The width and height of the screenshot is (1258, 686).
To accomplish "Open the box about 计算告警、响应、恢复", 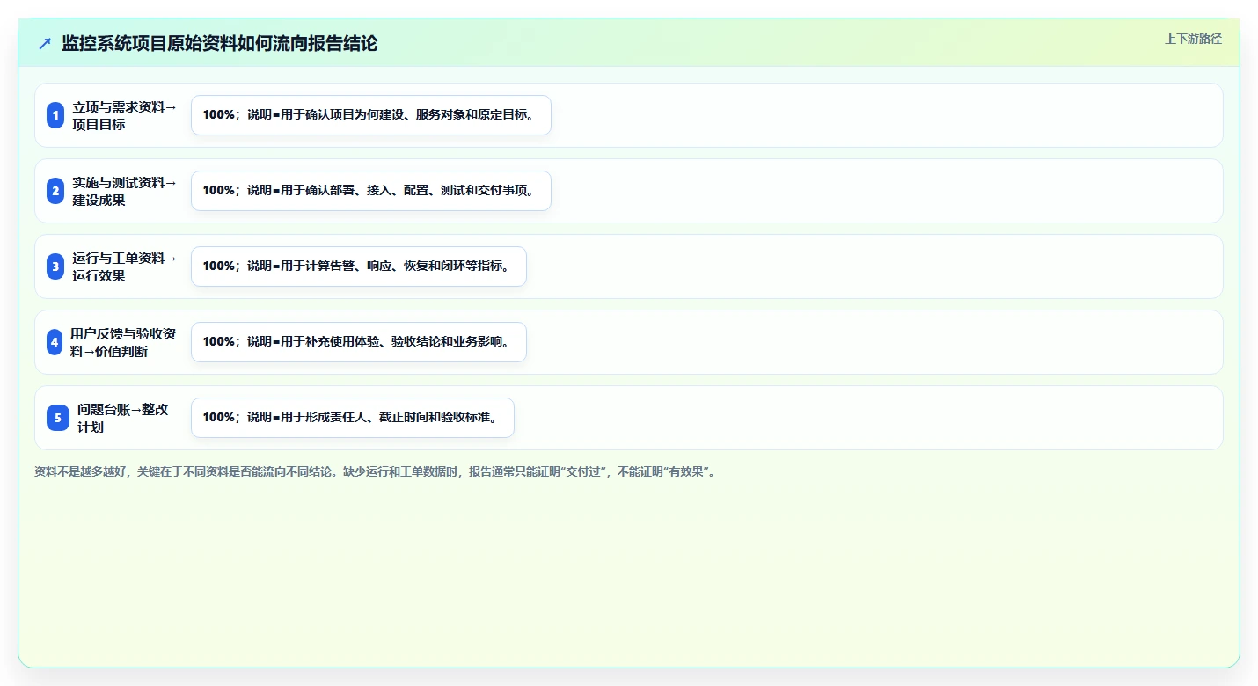I will coord(359,266).
